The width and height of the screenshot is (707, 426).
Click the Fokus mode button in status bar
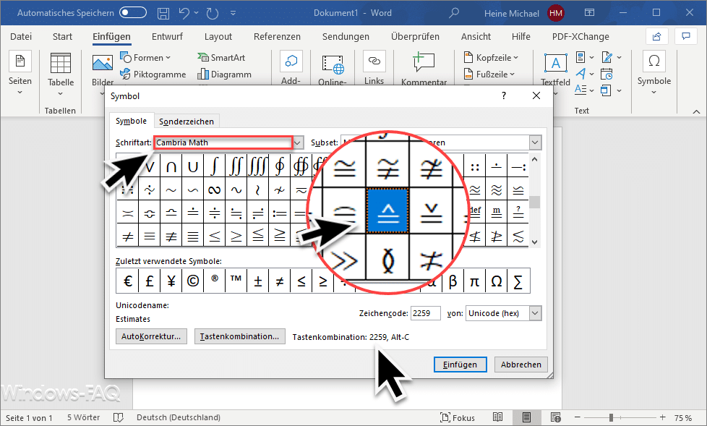tap(457, 417)
